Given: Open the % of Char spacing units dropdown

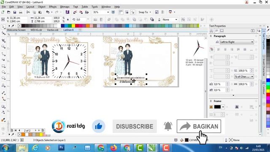Looking at the screenshot, I should (x=244, y=76).
